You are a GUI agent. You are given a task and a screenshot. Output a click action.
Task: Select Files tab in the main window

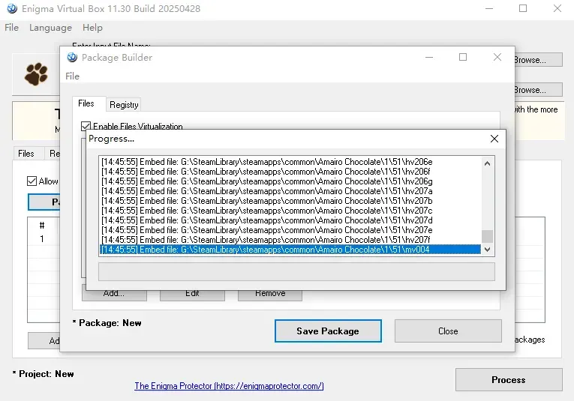26,154
